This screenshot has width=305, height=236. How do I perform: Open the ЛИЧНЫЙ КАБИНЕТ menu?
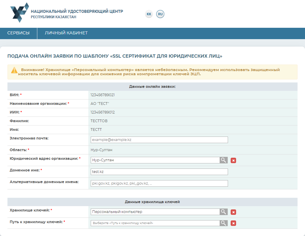[x=66, y=33]
